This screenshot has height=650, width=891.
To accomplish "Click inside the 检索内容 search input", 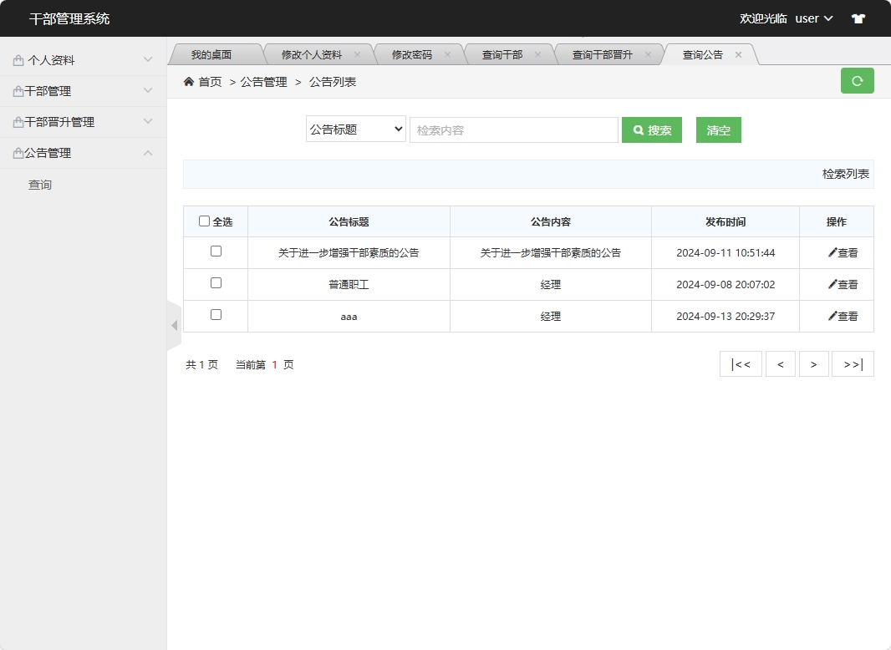I will pos(513,129).
